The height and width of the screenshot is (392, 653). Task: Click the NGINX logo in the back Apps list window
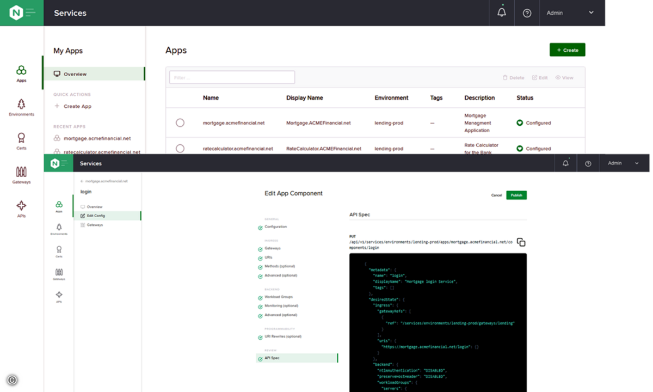click(22, 13)
